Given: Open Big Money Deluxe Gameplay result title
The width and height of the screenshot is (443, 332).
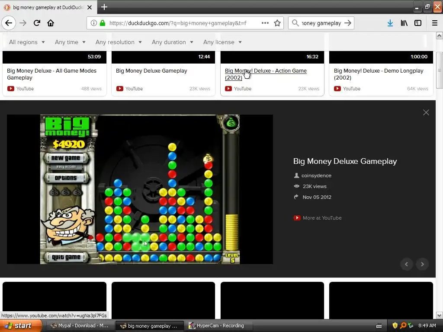Looking at the screenshot, I should tap(151, 71).
